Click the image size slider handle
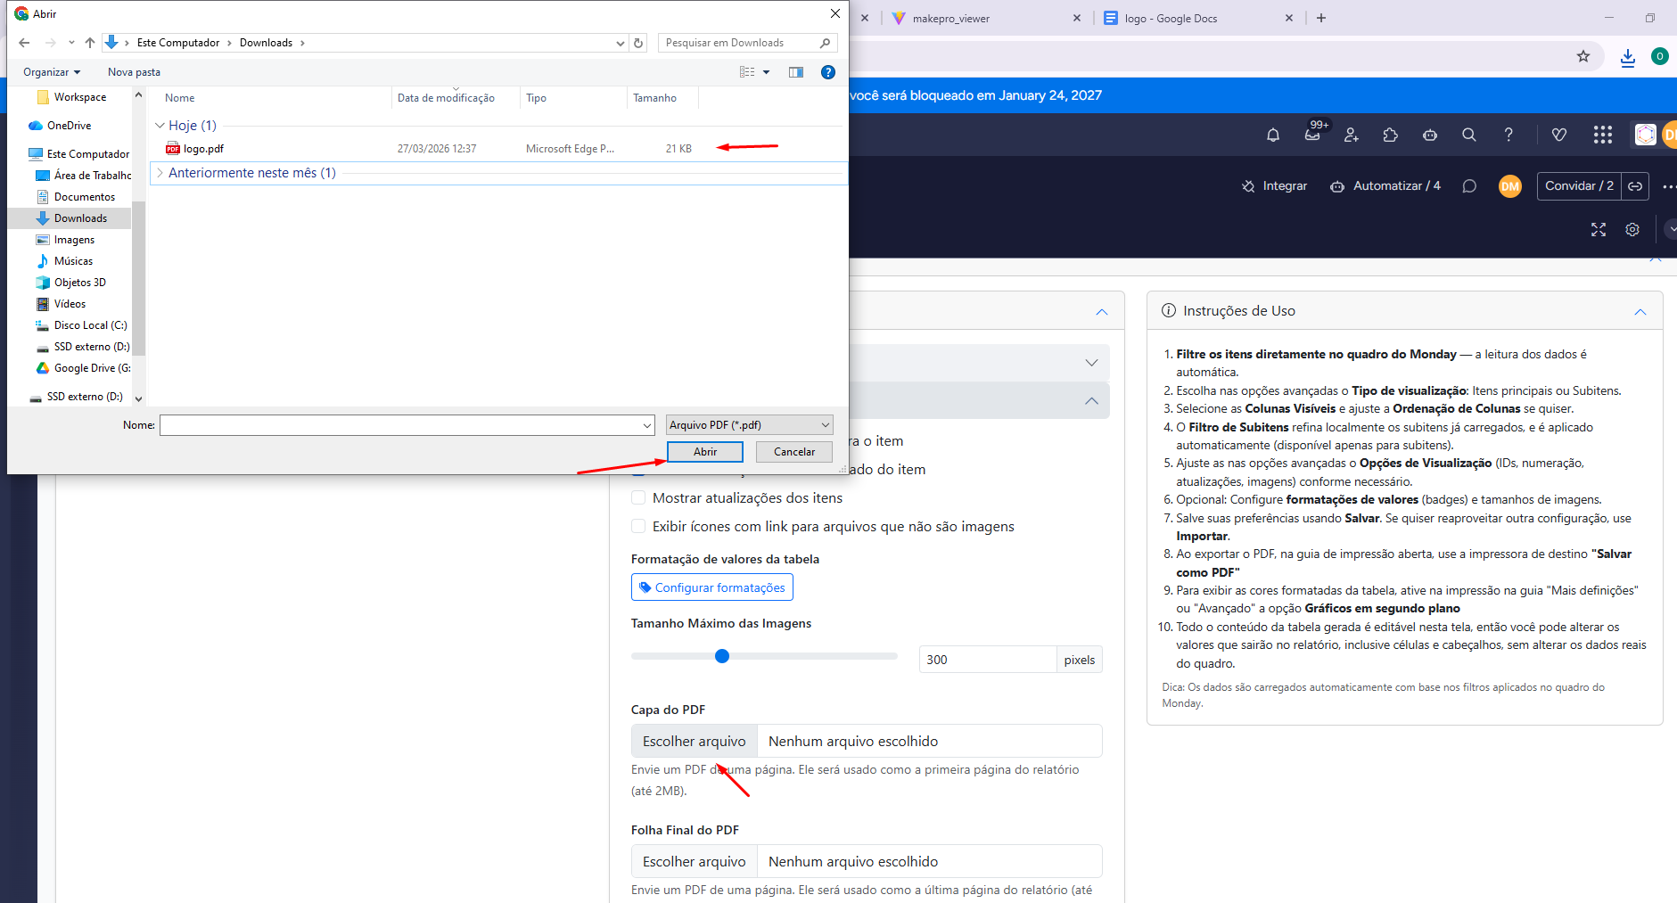 (x=722, y=656)
